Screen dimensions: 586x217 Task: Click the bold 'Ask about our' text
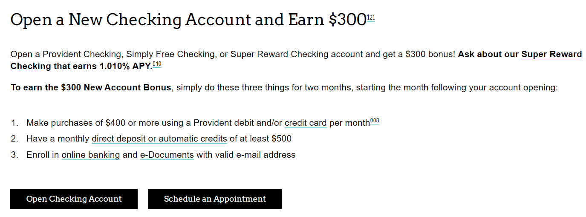[488, 54]
